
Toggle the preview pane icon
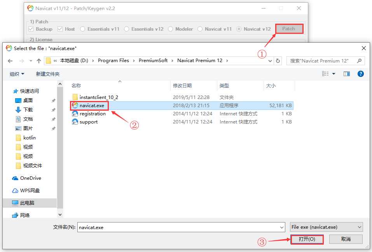[x=347, y=74]
